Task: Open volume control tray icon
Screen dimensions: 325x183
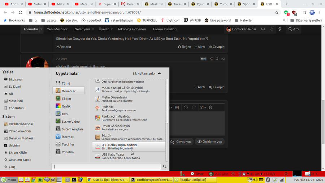Action: pos(255,180)
